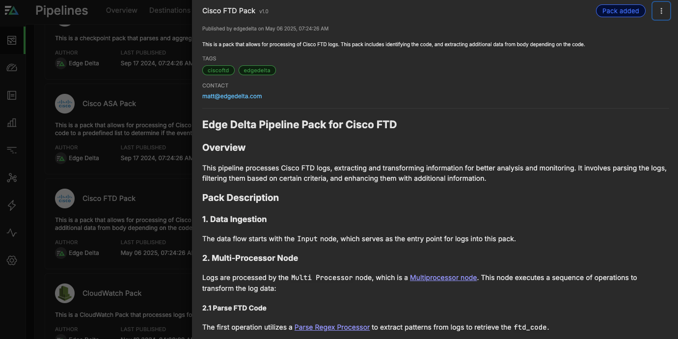This screenshot has height=339, width=678.
Task: Click the Pack added button
Action: [621, 11]
